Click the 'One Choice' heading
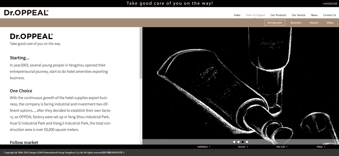 point(21,91)
